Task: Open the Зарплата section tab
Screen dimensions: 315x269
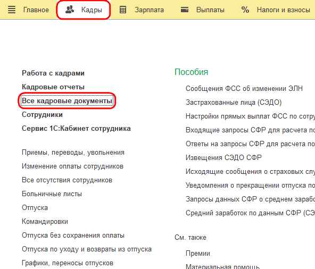Action: click(x=149, y=10)
